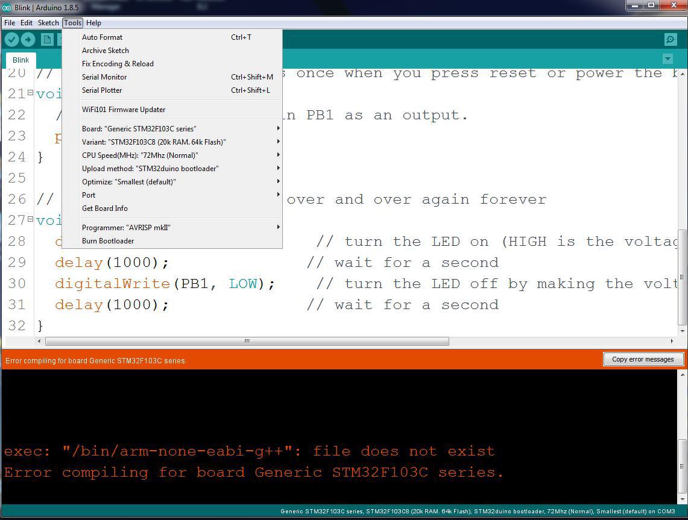
Task: Open the File menu
Action: [10, 23]
